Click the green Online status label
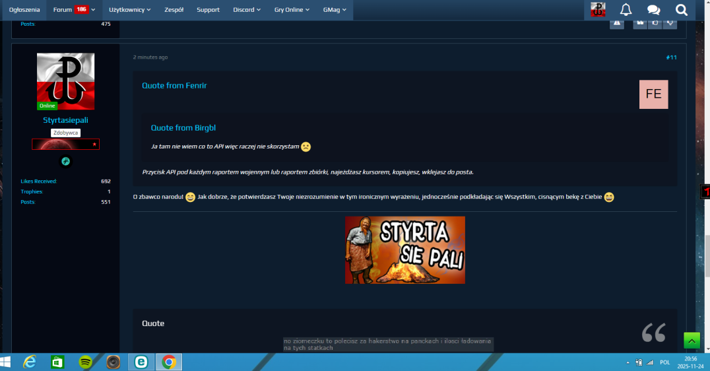710x371 pixels. [47, 106]
